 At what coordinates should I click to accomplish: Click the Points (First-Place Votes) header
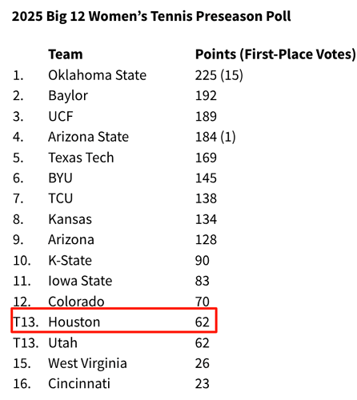click(275, 54)
